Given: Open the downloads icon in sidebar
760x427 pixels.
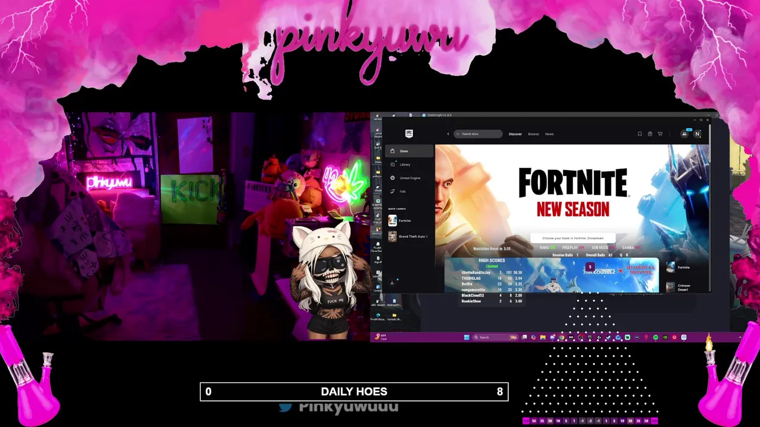Looking at the screenshot, I should [392, 283].
